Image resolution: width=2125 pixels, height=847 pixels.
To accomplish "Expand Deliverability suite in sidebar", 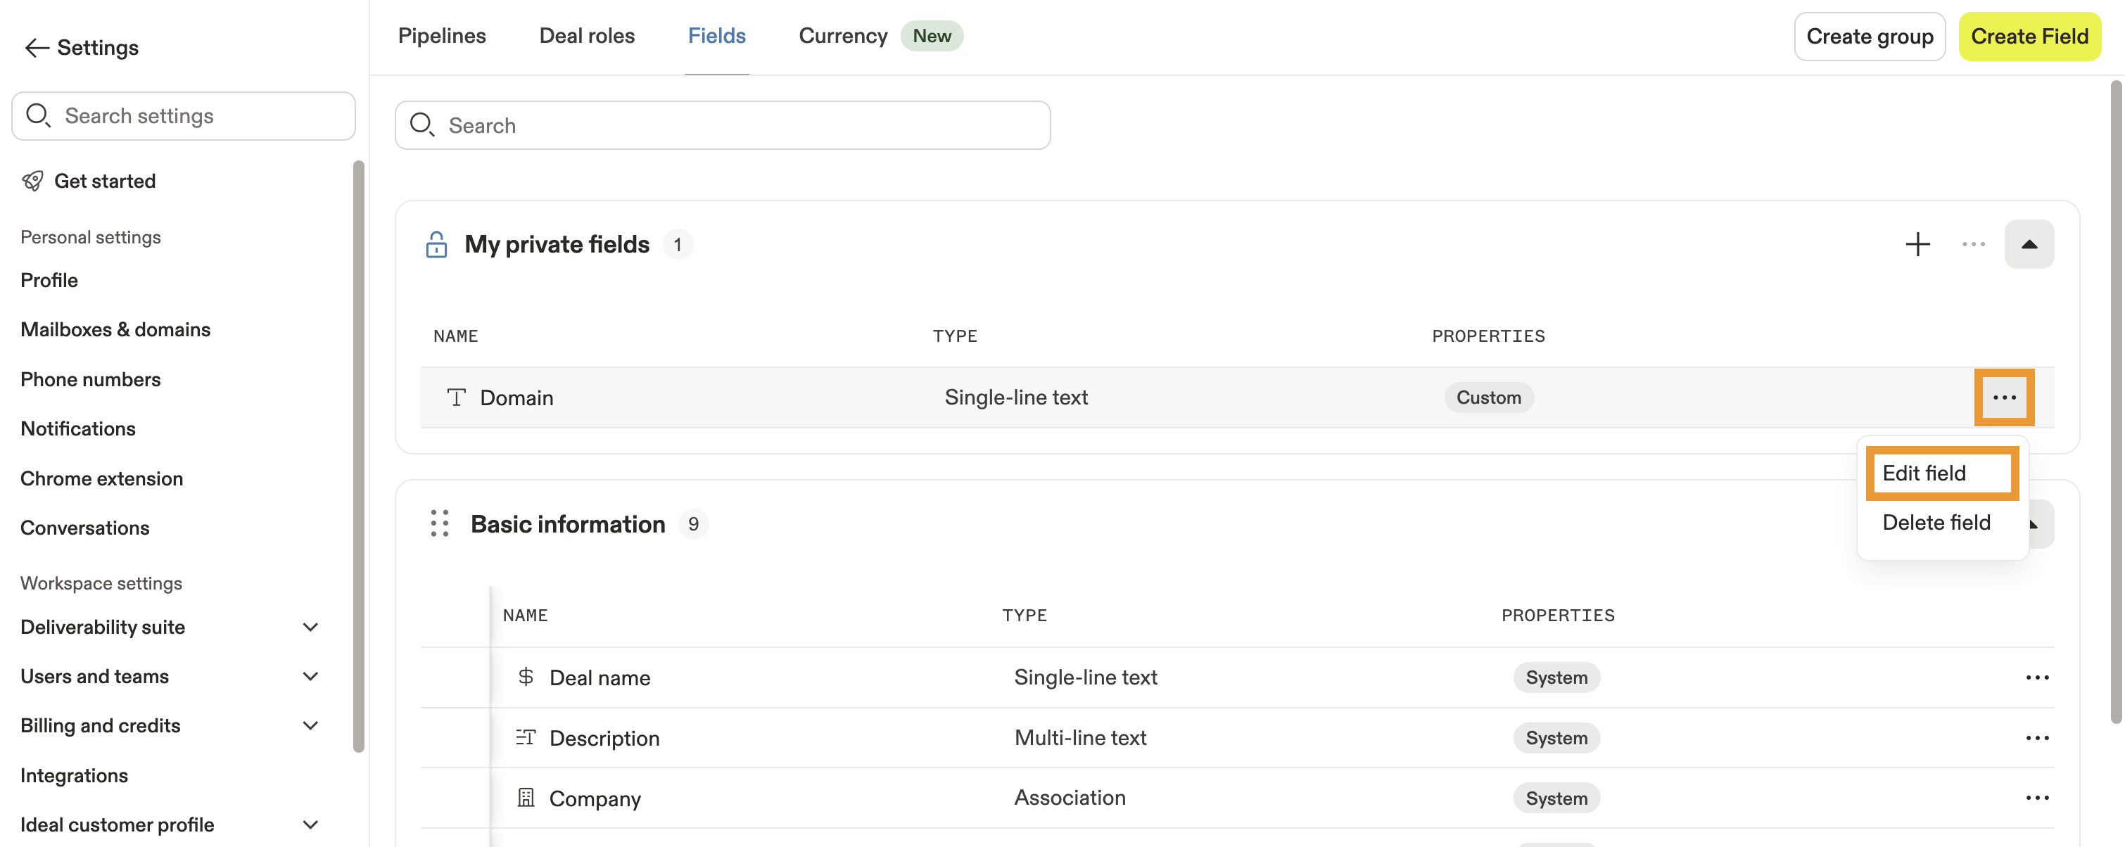I will (310, 627).
